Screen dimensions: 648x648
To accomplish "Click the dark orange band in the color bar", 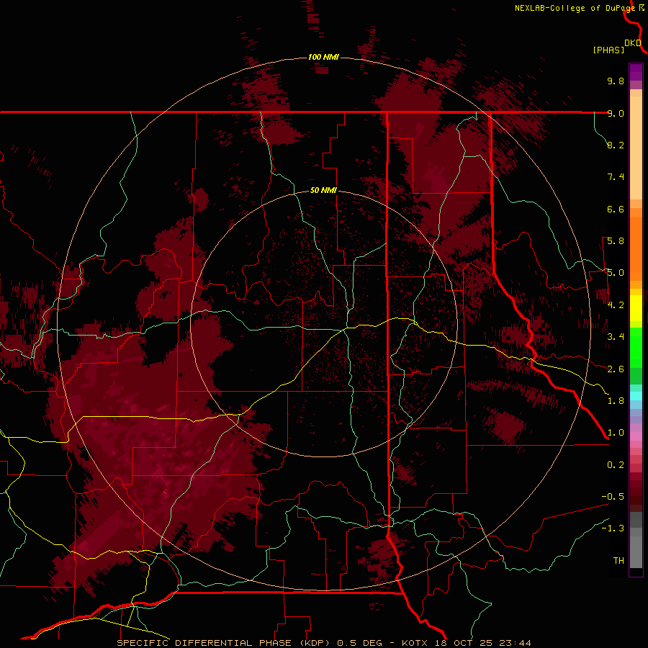I will point(636,249).
